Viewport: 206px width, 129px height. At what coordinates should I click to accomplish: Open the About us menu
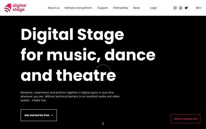pyautogui.click(x=54, y=8)
